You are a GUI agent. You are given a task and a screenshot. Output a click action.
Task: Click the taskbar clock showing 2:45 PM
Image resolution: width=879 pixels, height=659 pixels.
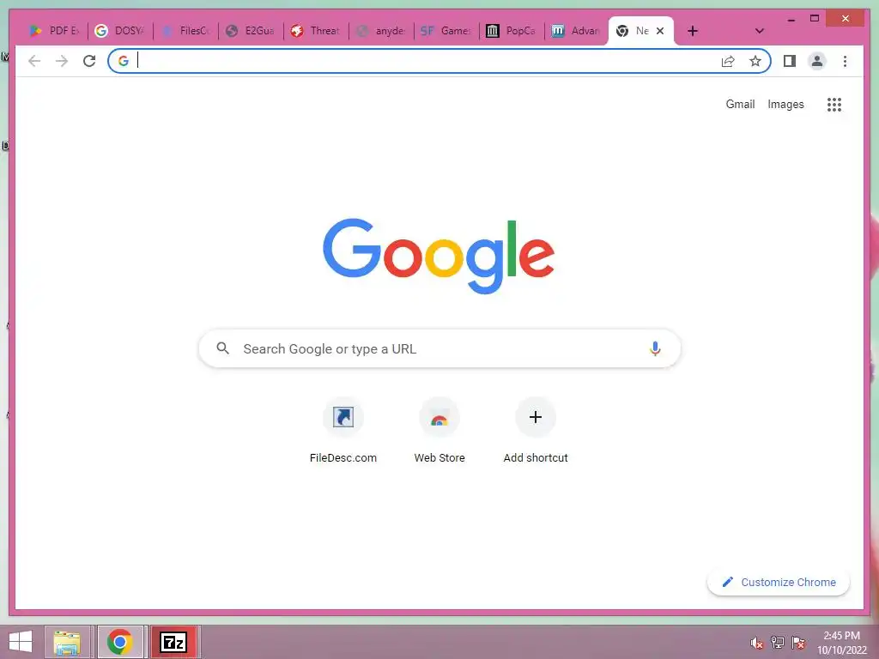pyautogui.click(x=841, y=643)
